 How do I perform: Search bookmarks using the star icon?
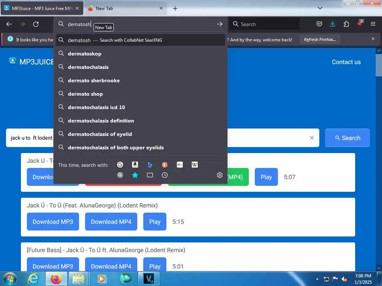[x=135, y=175]
